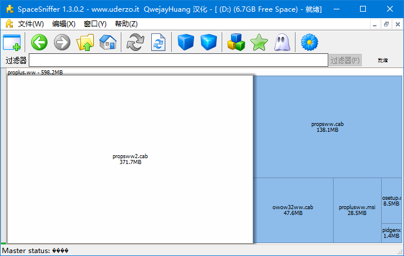This screenshot has height=256, width=404.
Task: Close the inner child window
Action: tap(398, 25)
